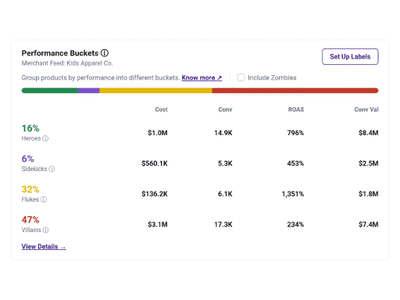
Task: Click Sidekicks conversions value 5.3K
Action: tap(225, 163)
